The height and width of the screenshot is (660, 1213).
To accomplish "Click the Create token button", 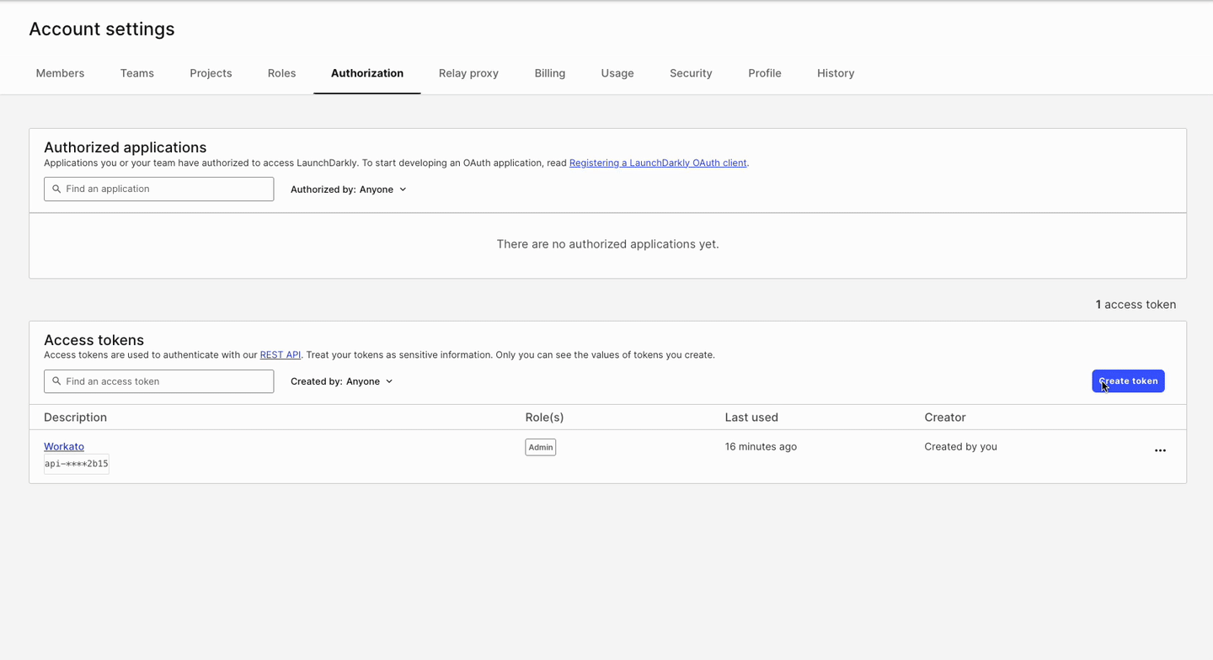I will pyautogui.click(x=1128, y=381).
